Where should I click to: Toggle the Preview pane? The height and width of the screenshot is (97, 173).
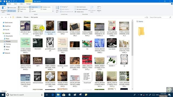(x=12, y=8)
